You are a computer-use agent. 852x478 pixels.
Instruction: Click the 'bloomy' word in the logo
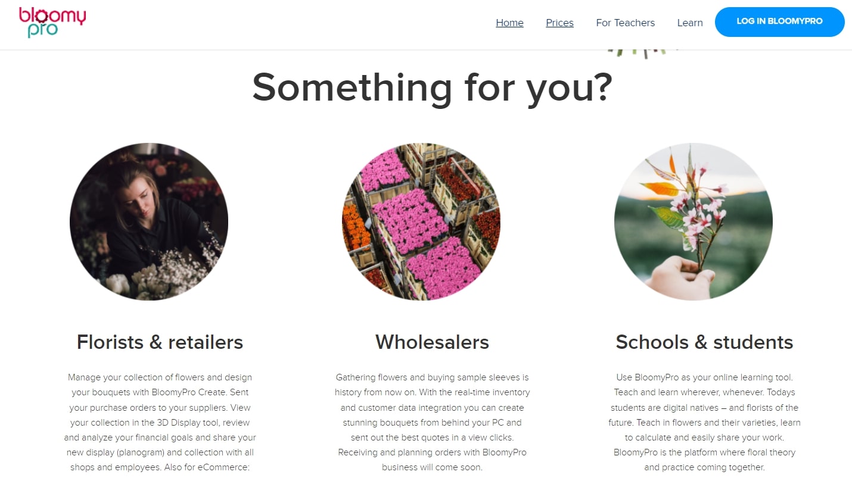[52, 15]
